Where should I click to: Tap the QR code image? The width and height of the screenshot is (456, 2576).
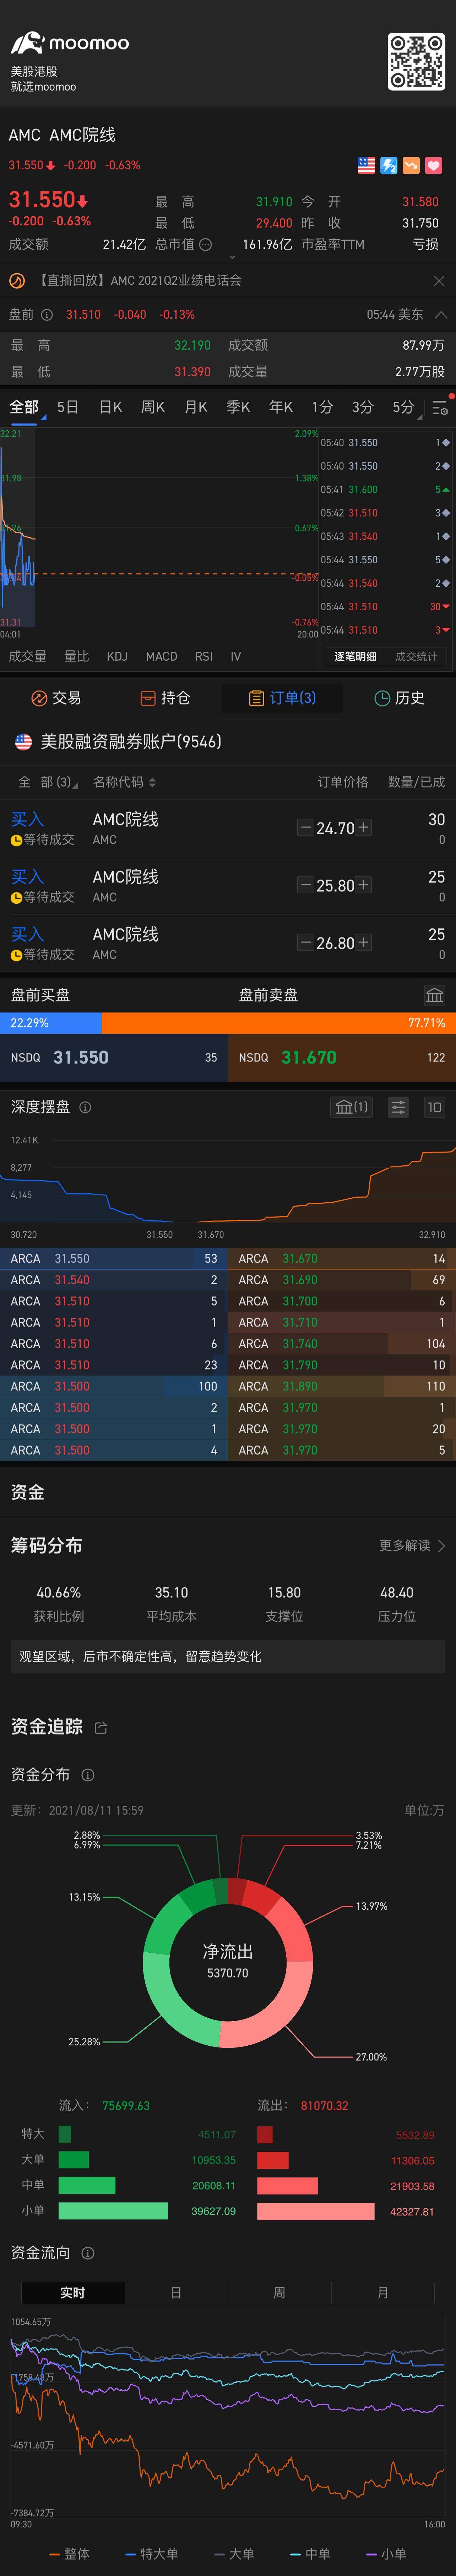click(x=416, y=62)
